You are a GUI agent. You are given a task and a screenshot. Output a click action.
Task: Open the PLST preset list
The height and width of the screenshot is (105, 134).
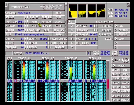click(59, 18)
